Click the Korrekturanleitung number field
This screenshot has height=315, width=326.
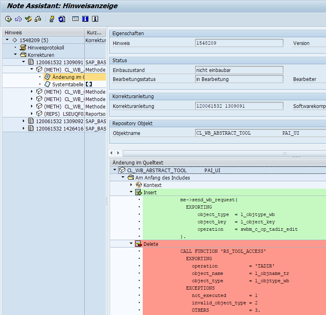click(x=239, y=106)
